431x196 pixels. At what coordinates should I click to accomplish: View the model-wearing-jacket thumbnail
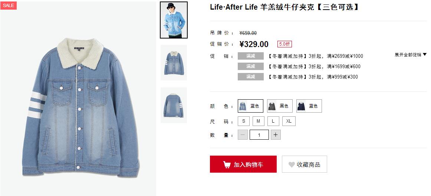[x=174, y=20]
